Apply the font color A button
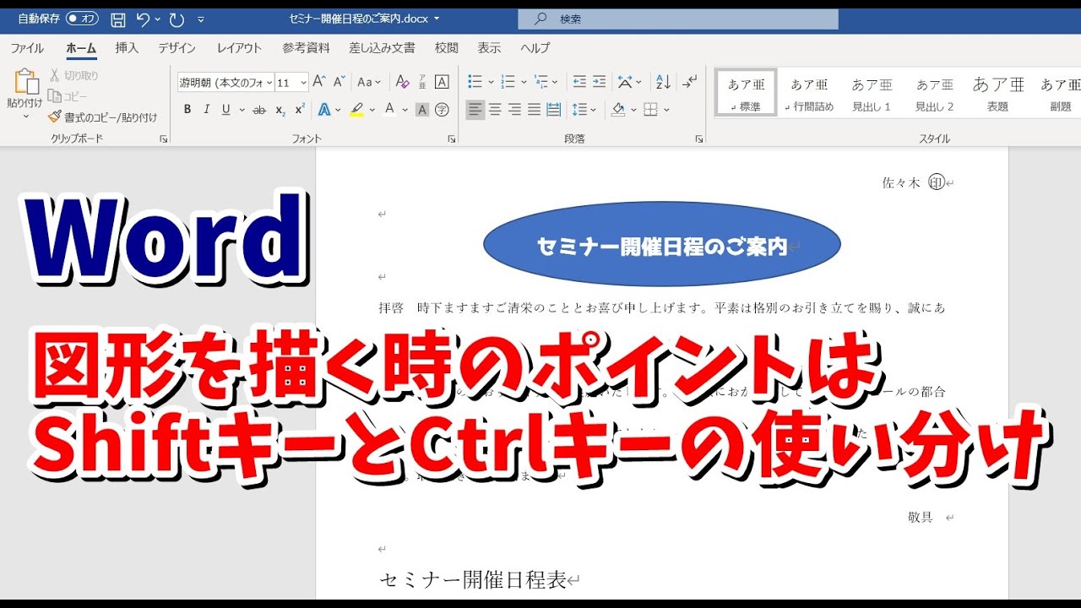The width and height of the screenshot is (1081, 608). click(x=389, y=109)
